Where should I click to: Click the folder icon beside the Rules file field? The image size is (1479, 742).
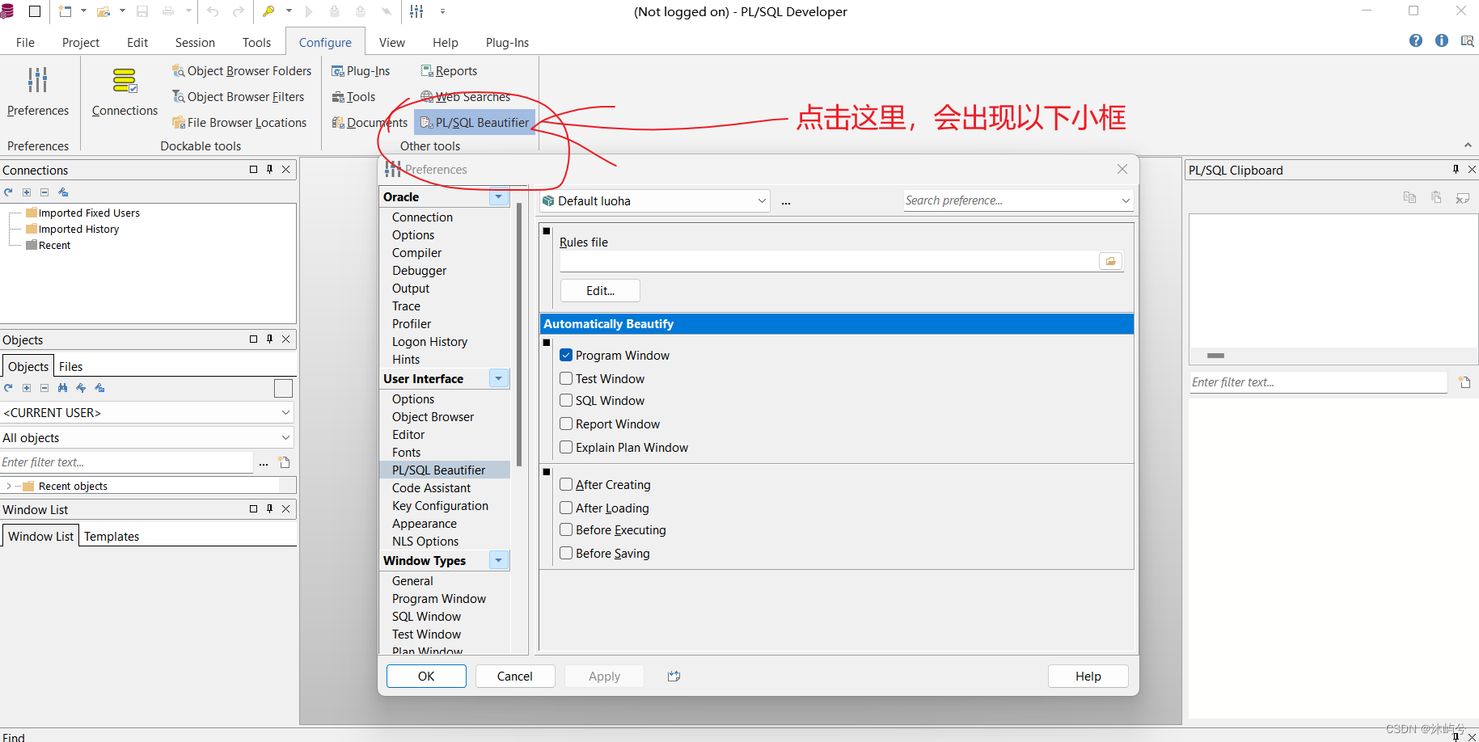point(1111,260)
